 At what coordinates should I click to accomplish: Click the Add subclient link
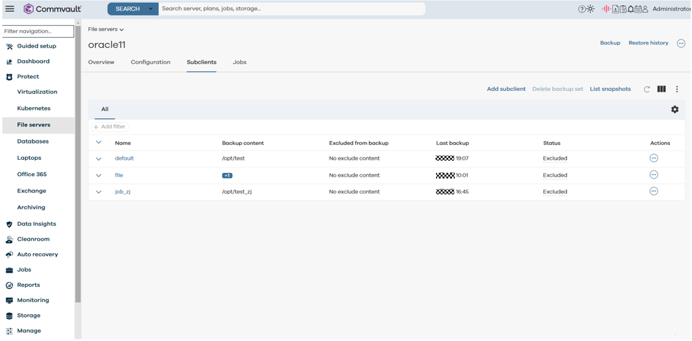coord(506,89)
